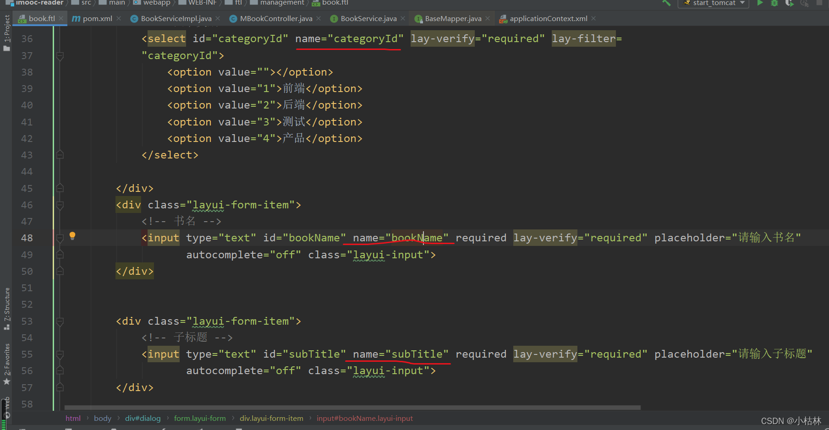Run with Coverage shield icon
This screenshot has height=430, width=829.
pyautogui.click(x=789, y=3)
